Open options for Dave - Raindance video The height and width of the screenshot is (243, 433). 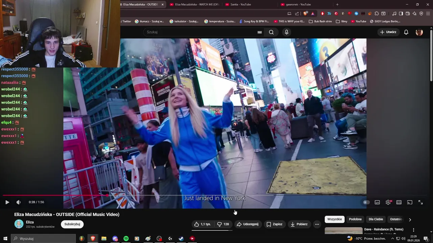pyautogui.click(x=413, y=230)
